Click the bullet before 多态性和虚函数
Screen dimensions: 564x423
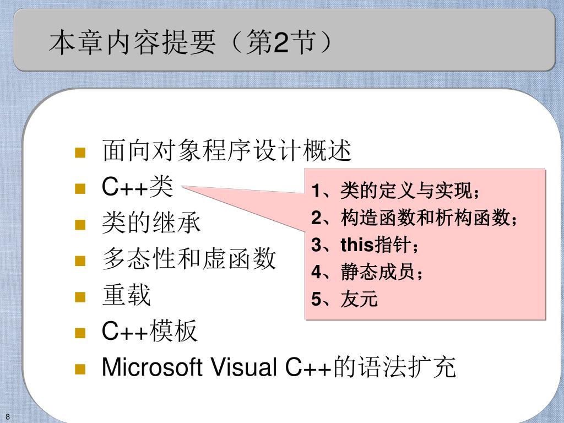pos(80,261)
